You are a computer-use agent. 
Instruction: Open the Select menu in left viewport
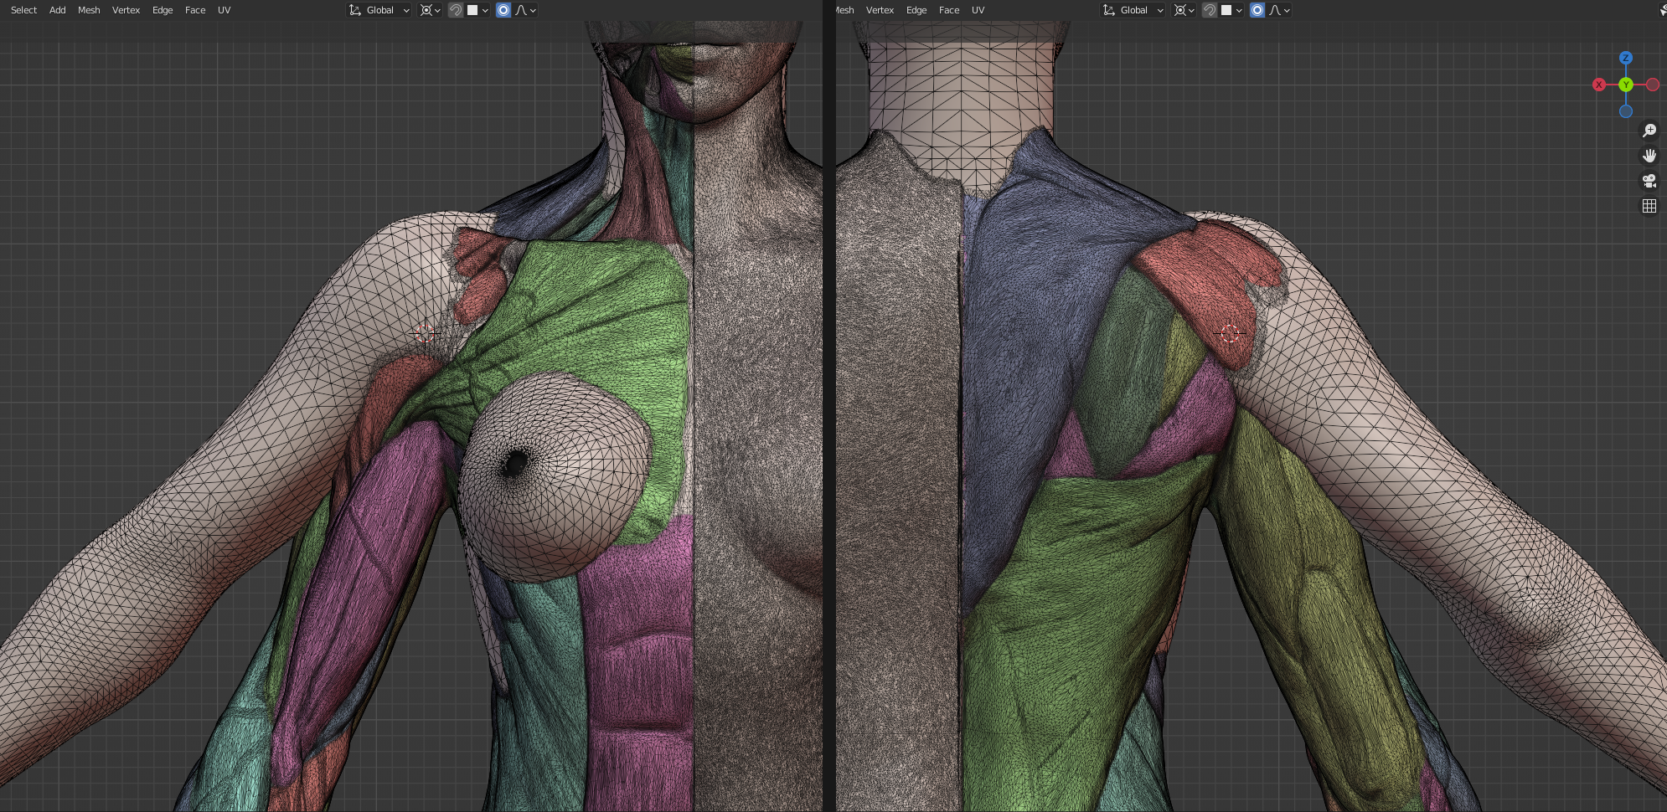(x=23, y=10)
